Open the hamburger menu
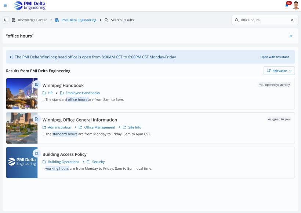Viewport: 301px width, 213px height. [5, 5]
